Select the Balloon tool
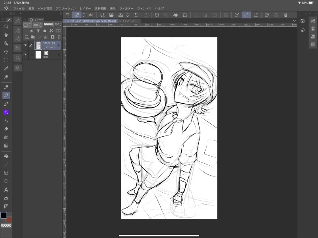The width and height of the screenshot is (318, 238). 6,181
